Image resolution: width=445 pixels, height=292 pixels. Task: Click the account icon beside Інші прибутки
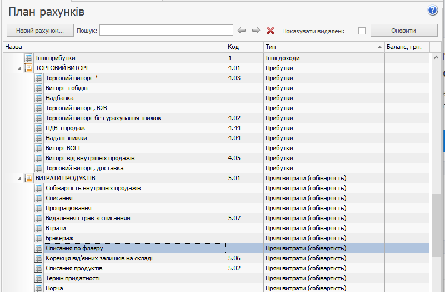click(x=29, y=58)
